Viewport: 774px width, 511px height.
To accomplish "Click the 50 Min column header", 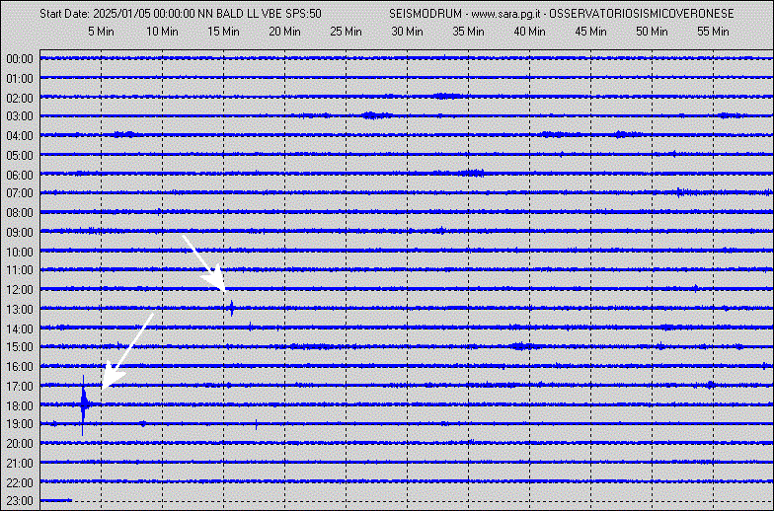I will [652, 32].
